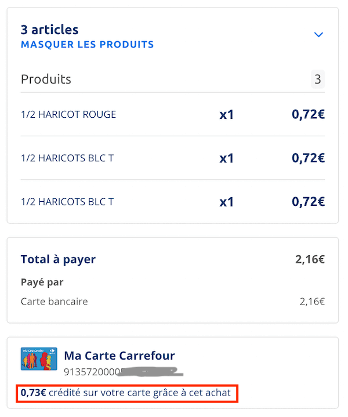Click the 2,16€ total amount
Viewport: 348px width, 417px height.
pyautogui.click(x=310, y=259)
